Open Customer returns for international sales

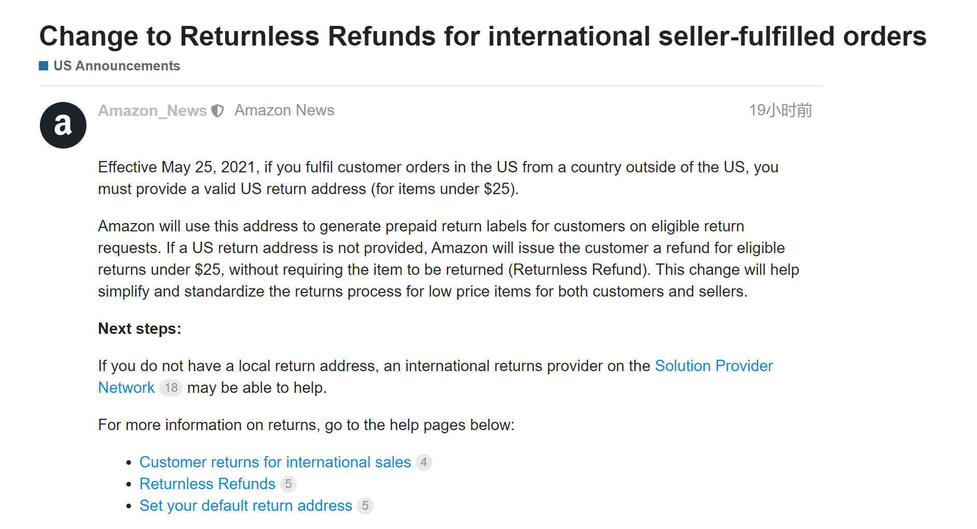[275, 462]
